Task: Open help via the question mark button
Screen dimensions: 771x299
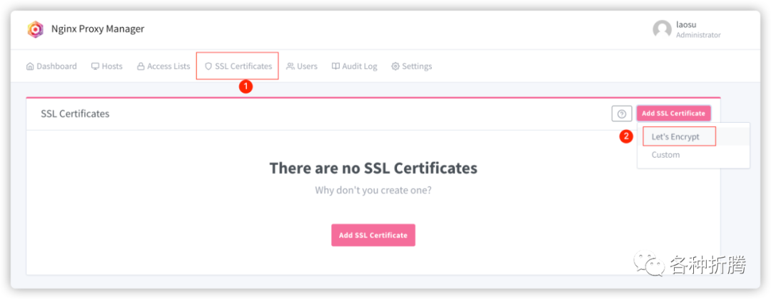Action: click(621, 113)
